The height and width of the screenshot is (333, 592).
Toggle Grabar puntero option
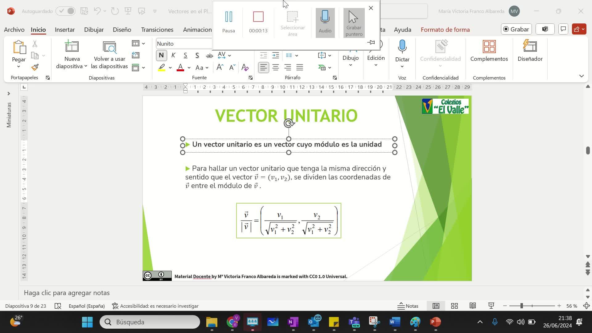coord(354,23)
